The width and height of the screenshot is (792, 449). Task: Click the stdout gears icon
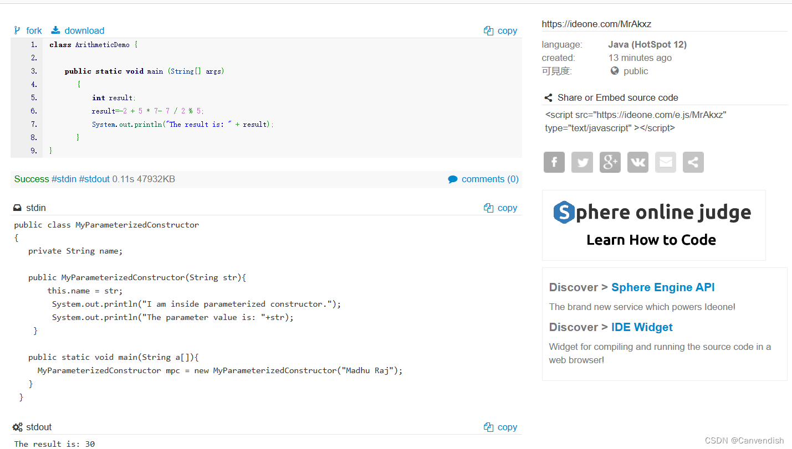(x=18, y=427)
